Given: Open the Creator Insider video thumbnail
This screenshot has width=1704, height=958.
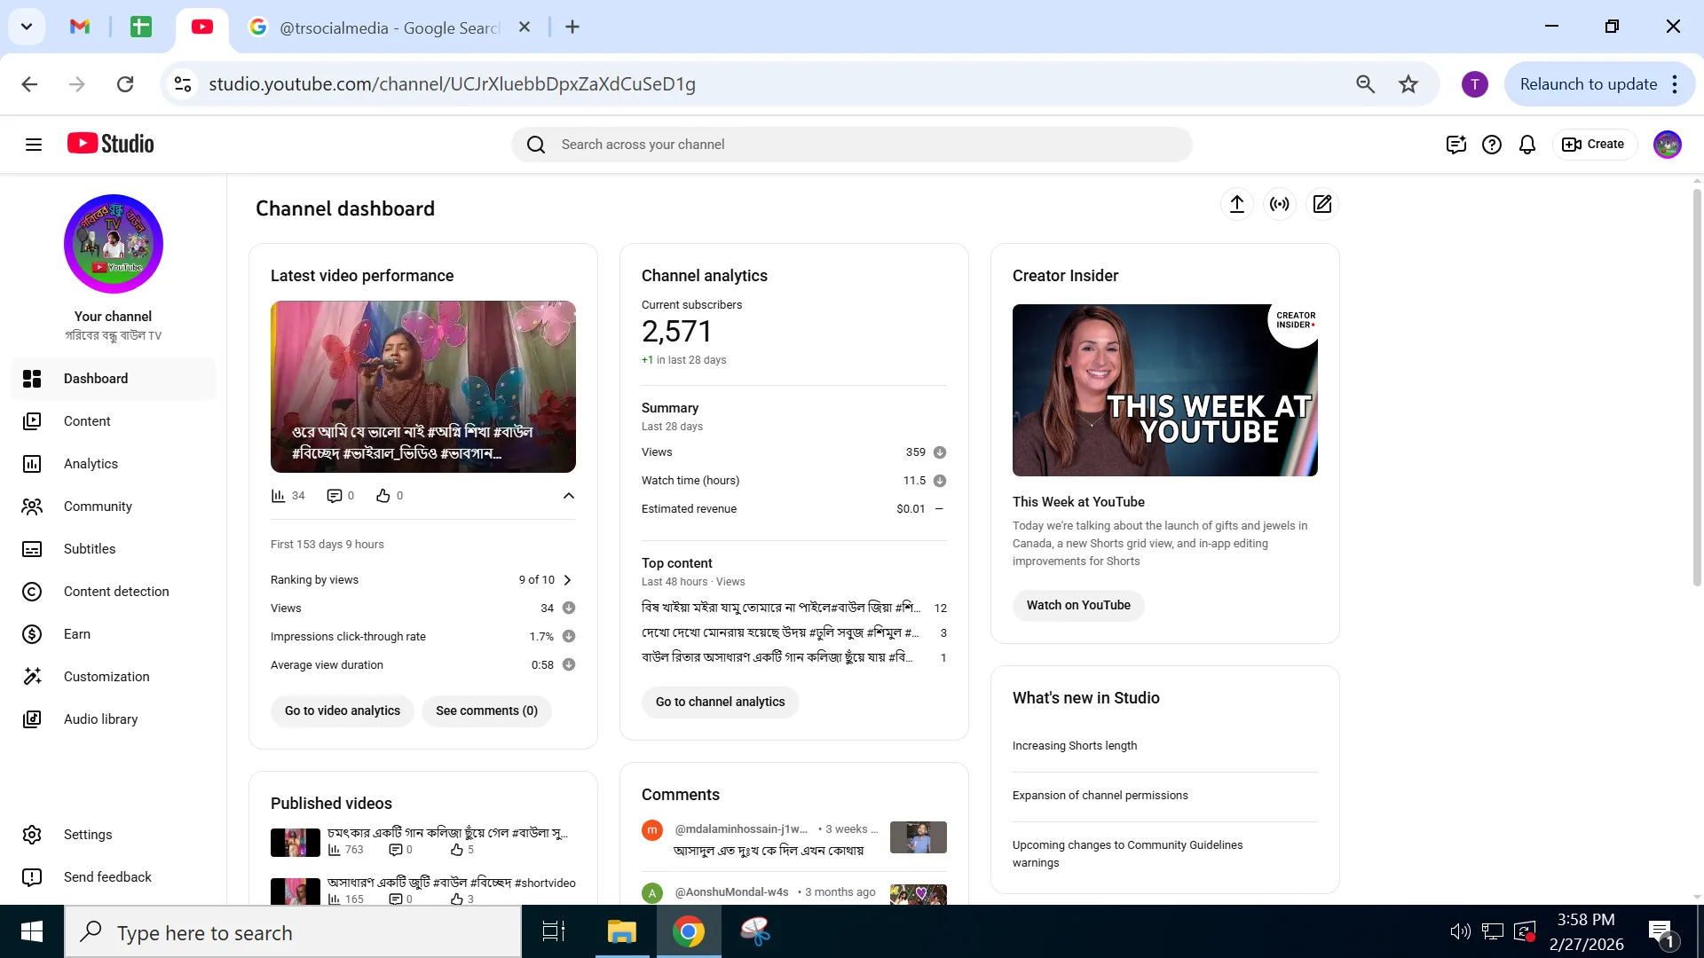Looking at the screenshot, I should click(x=1165, y=390).
